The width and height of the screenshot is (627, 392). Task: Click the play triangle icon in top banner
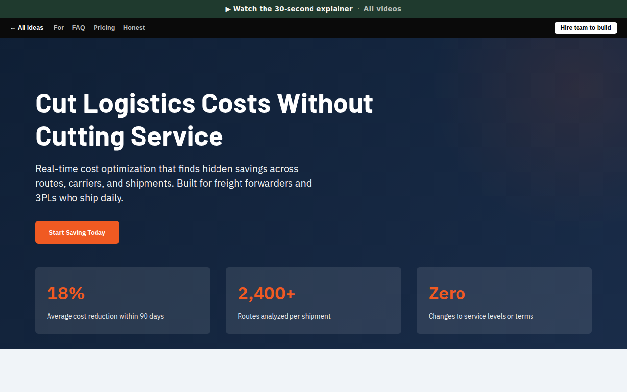click(x=228, y=9)
